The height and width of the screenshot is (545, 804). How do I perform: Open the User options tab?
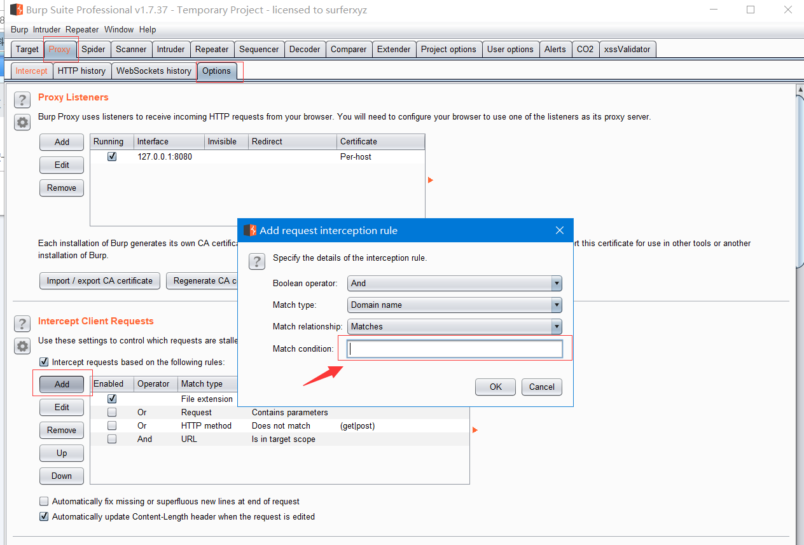coord(510,49)
